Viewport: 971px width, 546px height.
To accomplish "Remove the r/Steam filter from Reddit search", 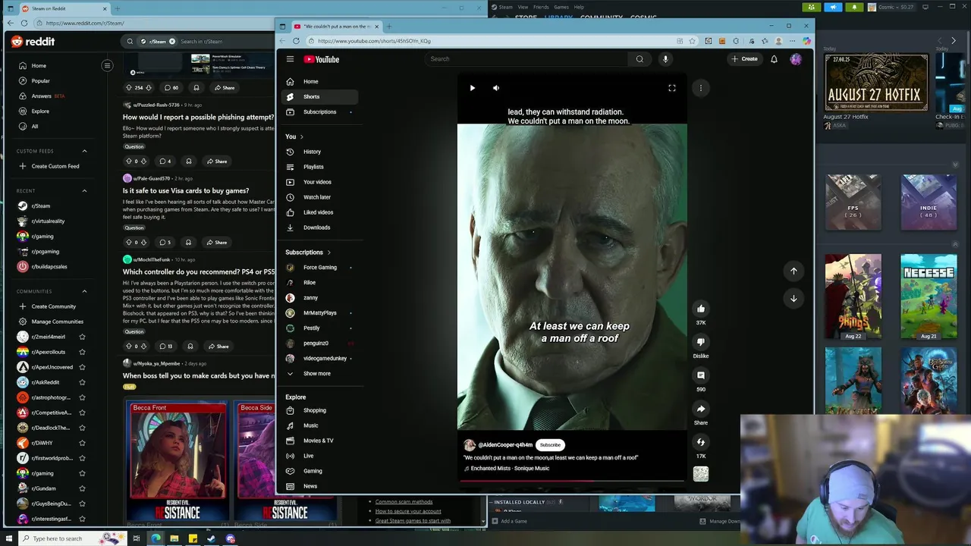I will coord(172,42).
